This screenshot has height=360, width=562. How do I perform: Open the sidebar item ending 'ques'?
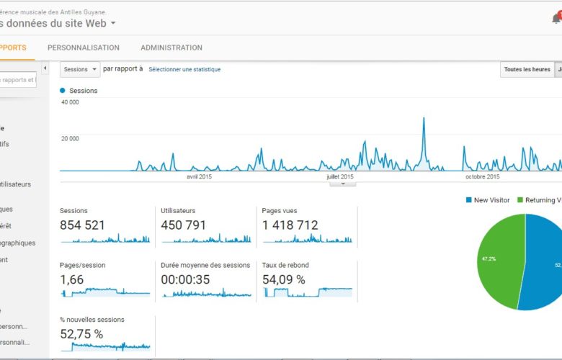click(x=6, y=210)
